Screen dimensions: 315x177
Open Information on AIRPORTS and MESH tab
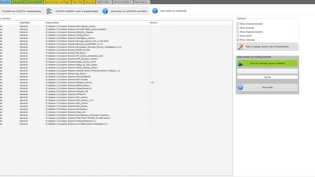[x=125, y=11]
